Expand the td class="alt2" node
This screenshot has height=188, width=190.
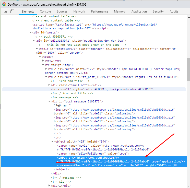[46, 69]
